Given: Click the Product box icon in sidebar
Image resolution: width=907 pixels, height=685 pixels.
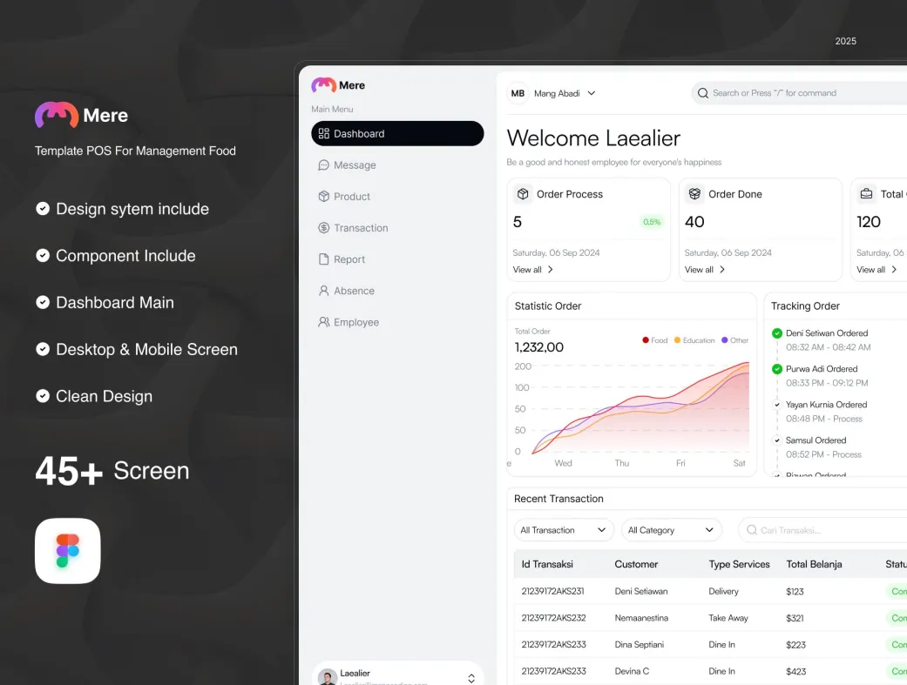Looking at the screenshot, I should 323,197.
